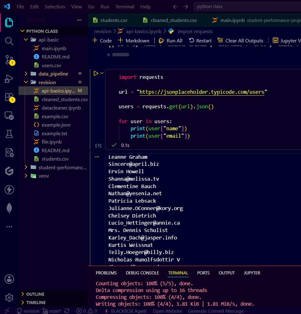Open the Manage settings gear
301x314 pixels.
tap(9, 297)
